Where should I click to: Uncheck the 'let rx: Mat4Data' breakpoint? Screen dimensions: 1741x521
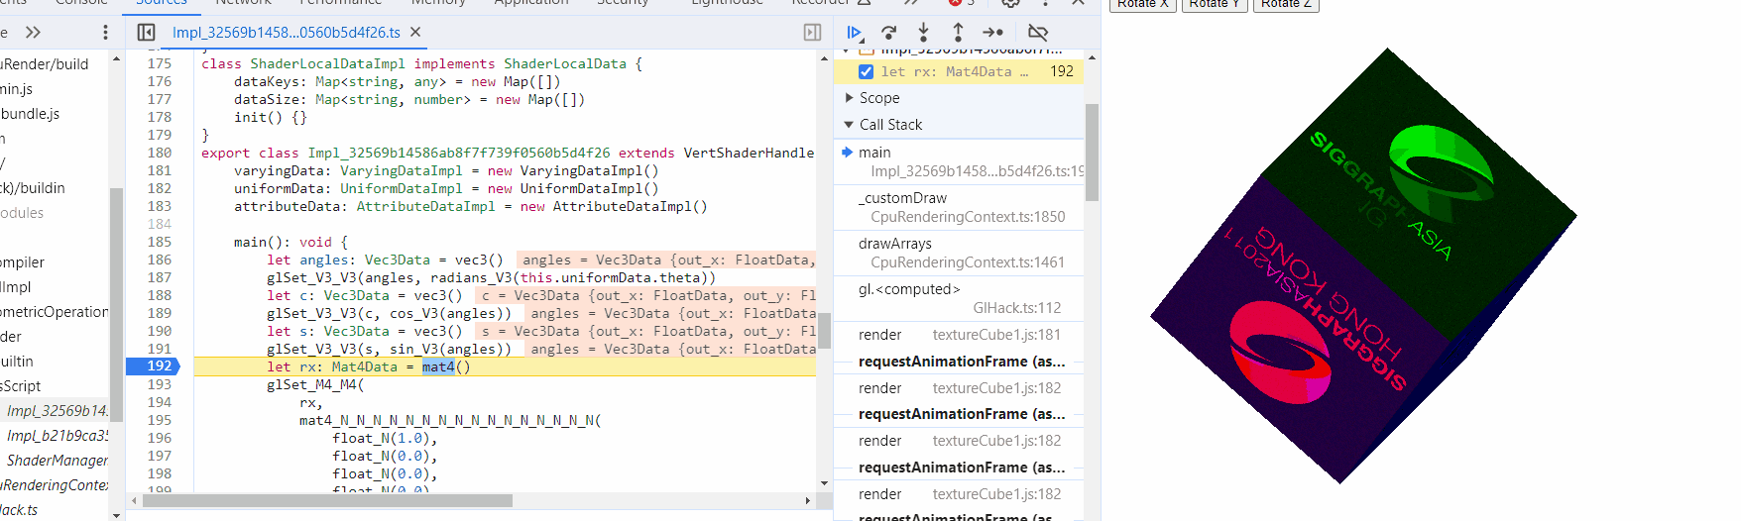(866, 71)
